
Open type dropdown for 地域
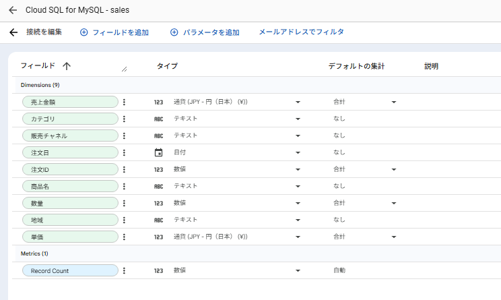click(x=298, y=220)
